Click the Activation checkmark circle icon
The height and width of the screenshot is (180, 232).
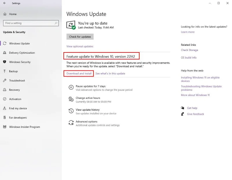tap(5, 99)
